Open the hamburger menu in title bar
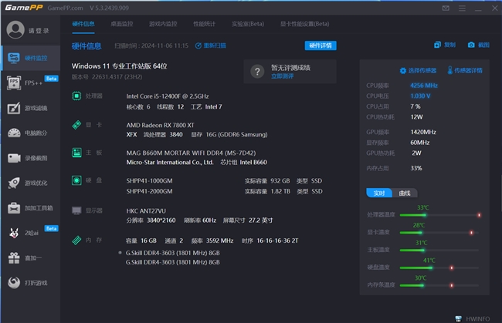Screen dimensions: 502x323 click(462, 8)
